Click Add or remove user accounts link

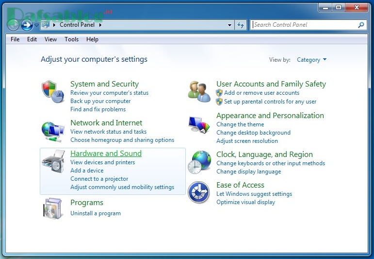261,93
